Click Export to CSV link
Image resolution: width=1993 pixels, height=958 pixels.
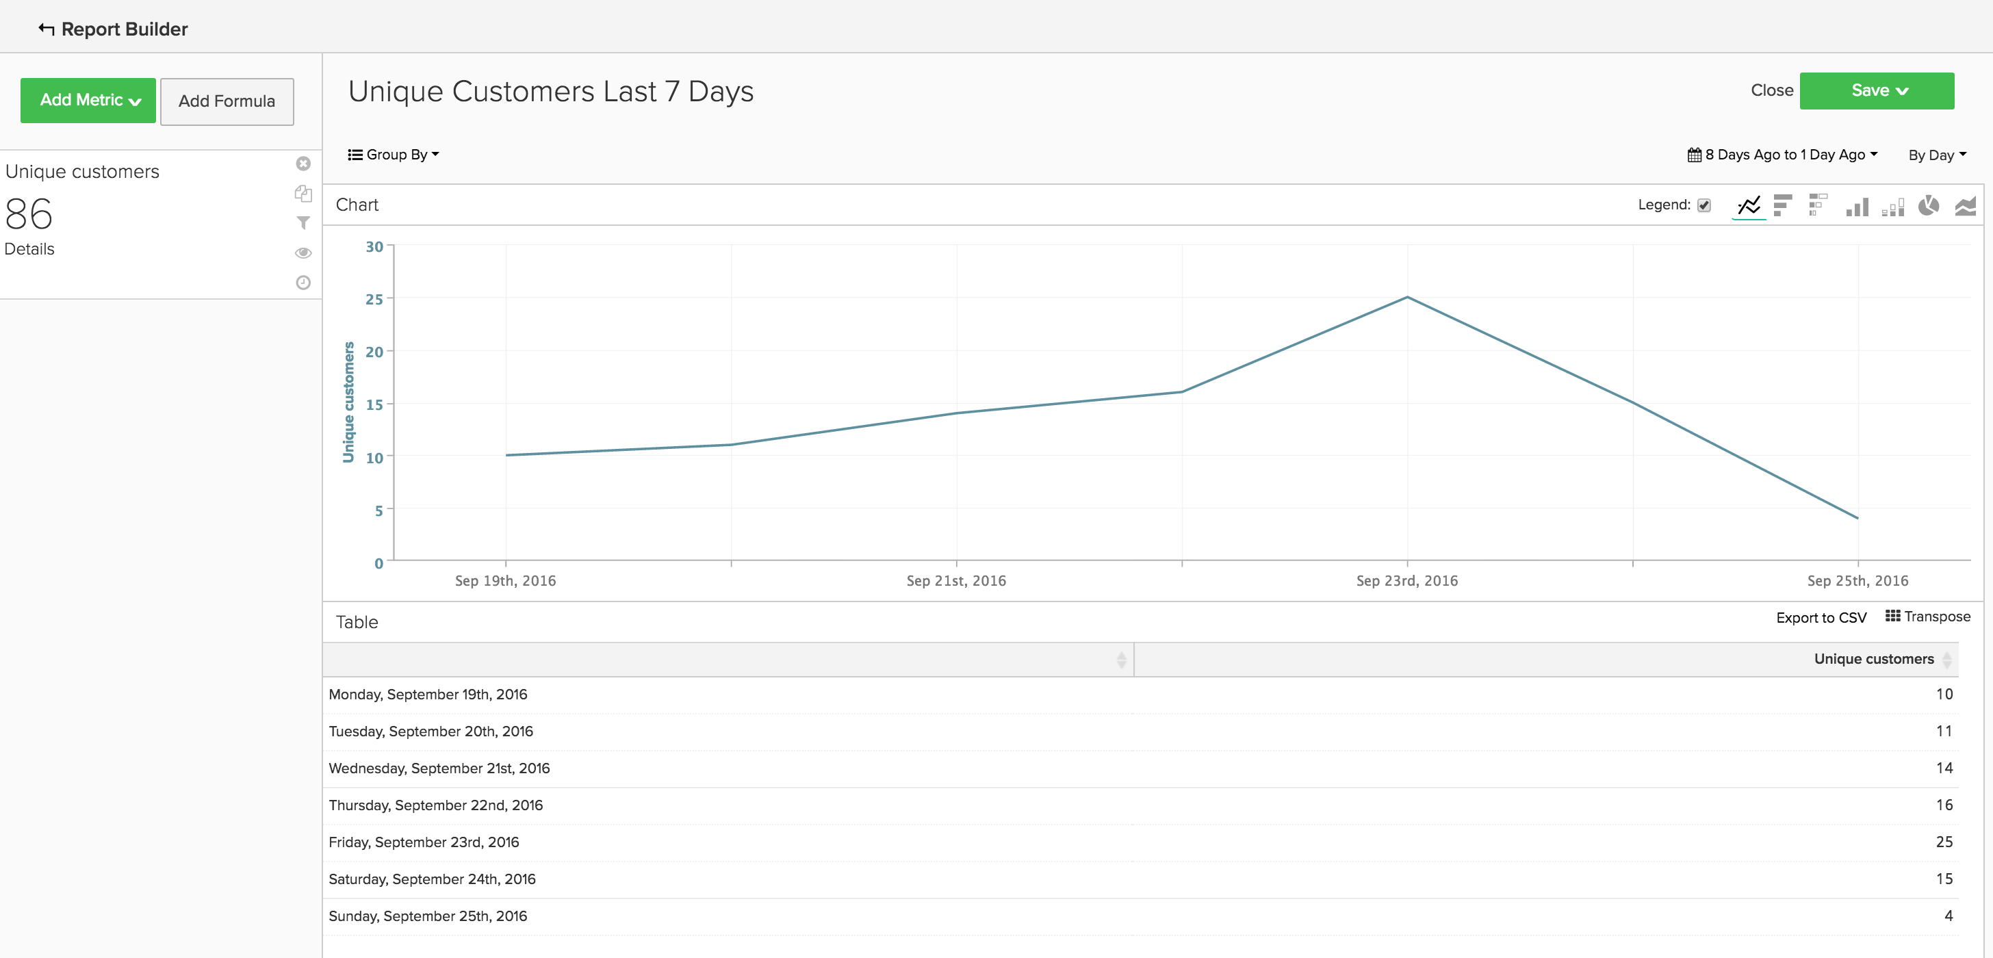1821,617
